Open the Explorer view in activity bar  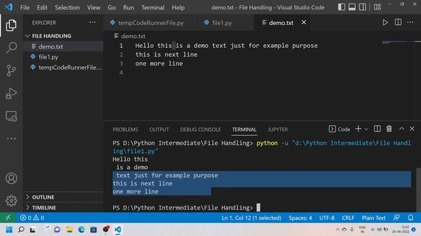[11, 25]
